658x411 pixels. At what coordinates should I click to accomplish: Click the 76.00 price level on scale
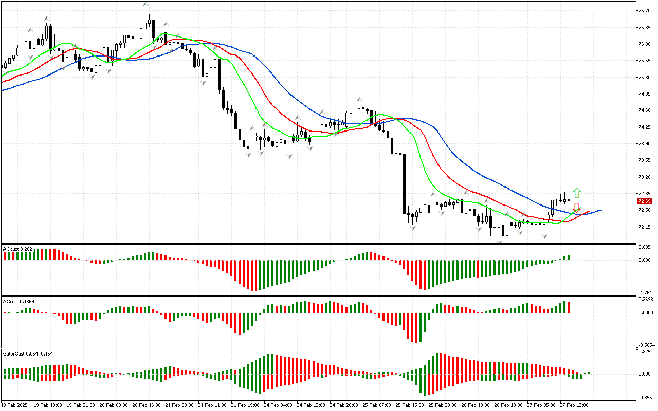pyautogui.click(x=644, y=44)
